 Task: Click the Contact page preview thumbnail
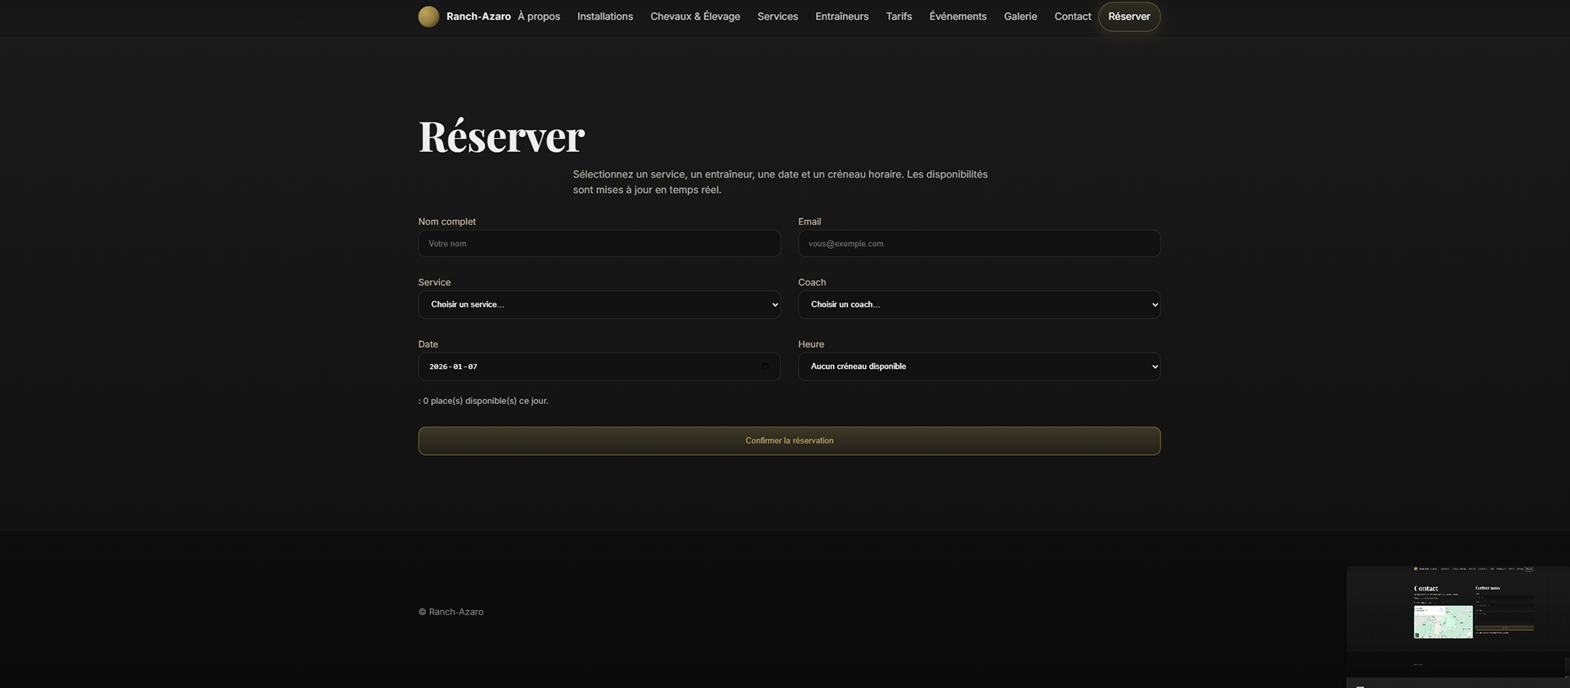point(1458,622)
